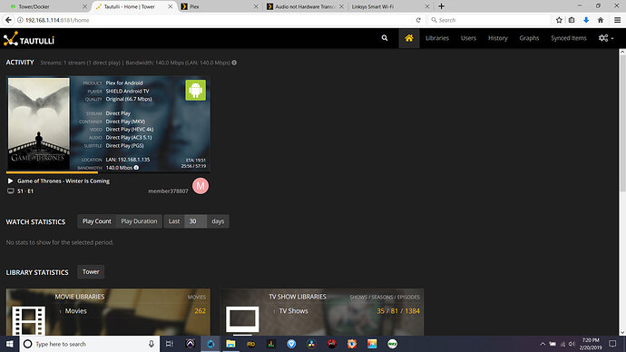Open the Libraries nav item
Viewport: 626px width, 352px height.
click(436, 38)
